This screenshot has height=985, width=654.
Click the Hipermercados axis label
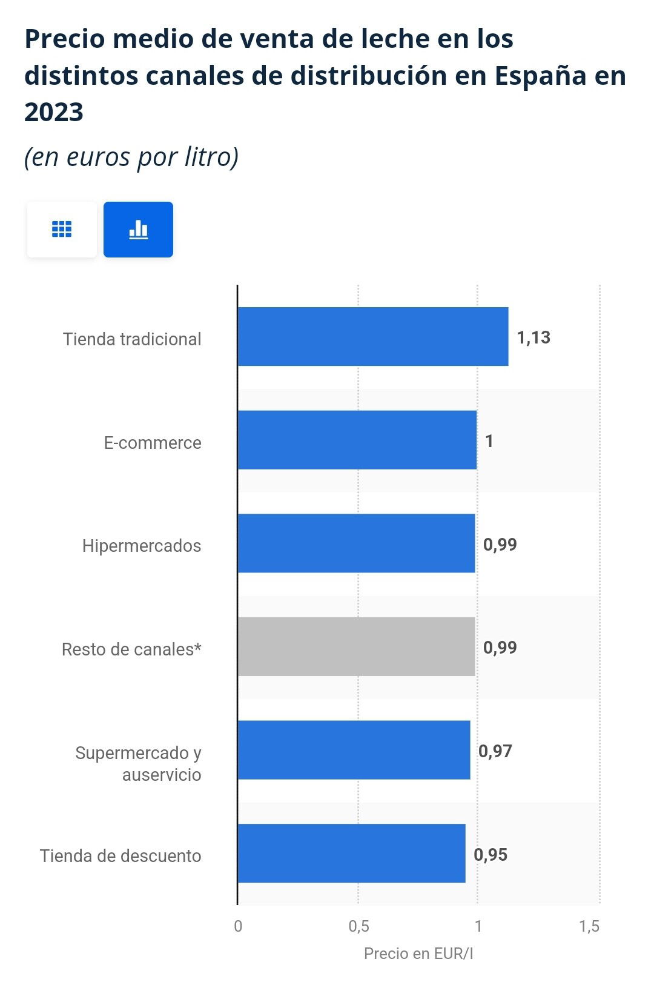(142, 546)
